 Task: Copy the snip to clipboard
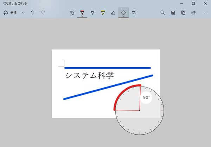click(x=183, y=13)
